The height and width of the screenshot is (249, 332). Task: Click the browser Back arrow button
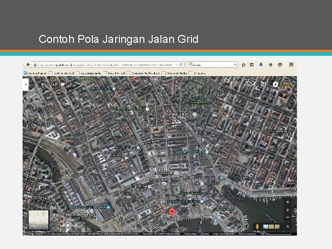pos(28,65)
